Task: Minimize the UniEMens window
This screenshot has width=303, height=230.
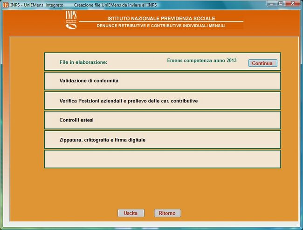Action: coord(271,3)
